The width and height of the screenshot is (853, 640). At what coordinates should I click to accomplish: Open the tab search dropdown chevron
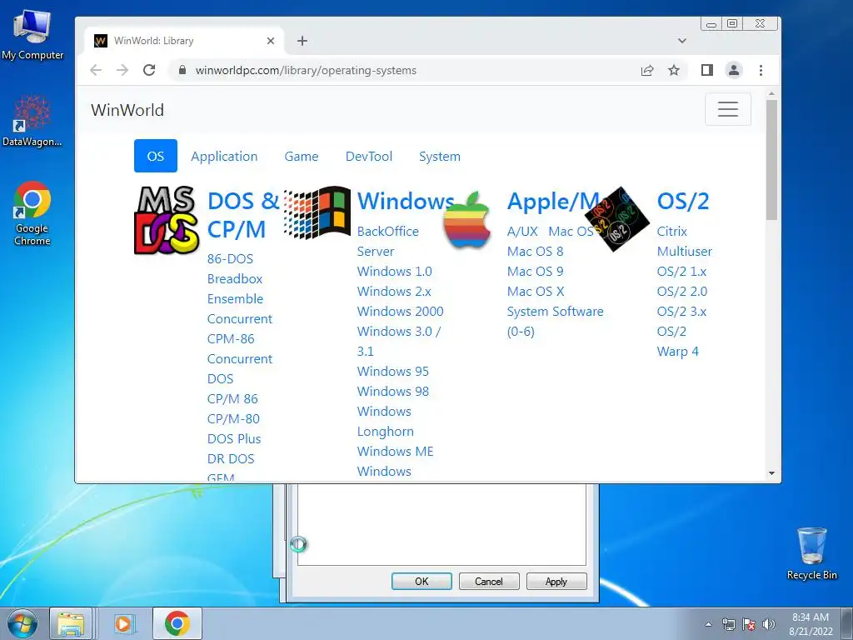[681, 41]
